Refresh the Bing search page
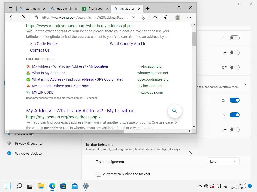Viewport: 257px width, 192px height. pyautogui.click(x=23, y=17)
